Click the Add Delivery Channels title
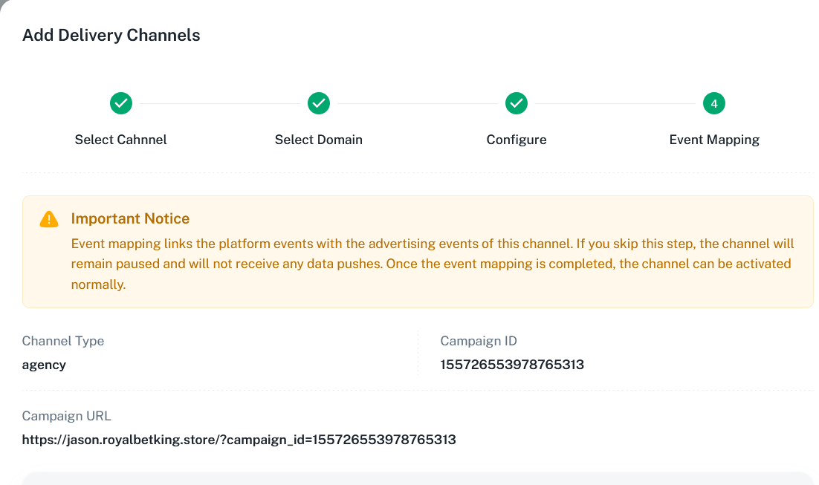This screenshot has height=485, width=819. click(111, 35)
